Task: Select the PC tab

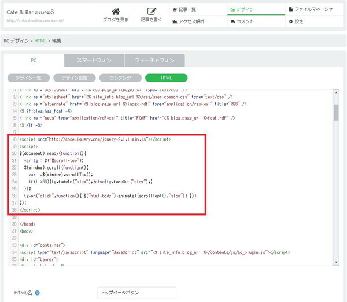Action: coord(34,60)
